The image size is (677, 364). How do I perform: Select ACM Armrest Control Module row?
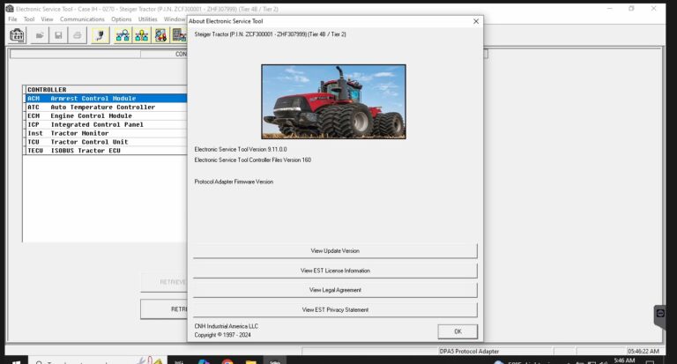click(x=106, y=99)
